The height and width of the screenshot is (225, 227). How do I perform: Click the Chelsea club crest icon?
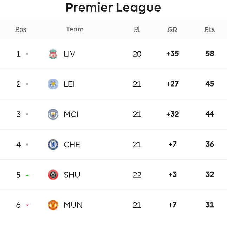tap(53, 144)
